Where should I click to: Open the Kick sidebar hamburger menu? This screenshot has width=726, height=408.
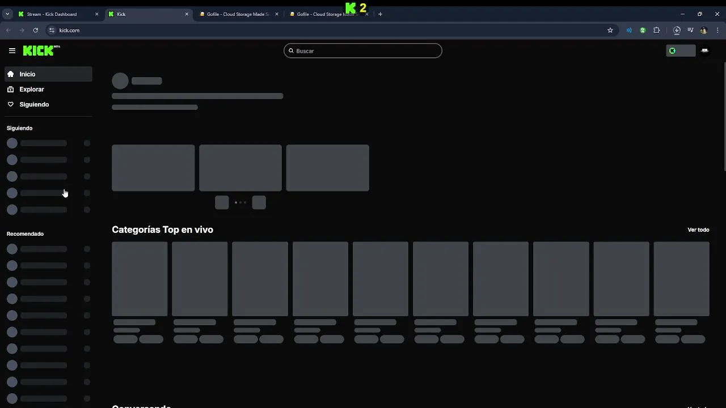12,50
